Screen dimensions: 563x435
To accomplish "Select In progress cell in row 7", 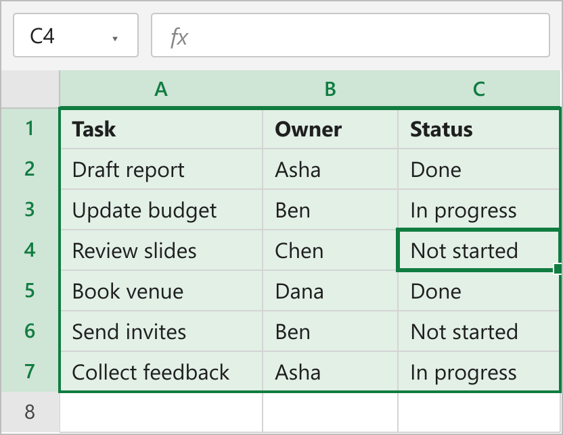I will tap(478, 372).
